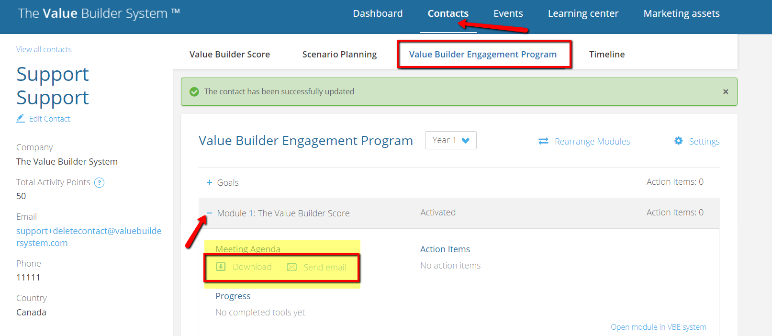Click the Send email envelope icon
The height and width of the screenshot is (336, 772).
(291, 267)
